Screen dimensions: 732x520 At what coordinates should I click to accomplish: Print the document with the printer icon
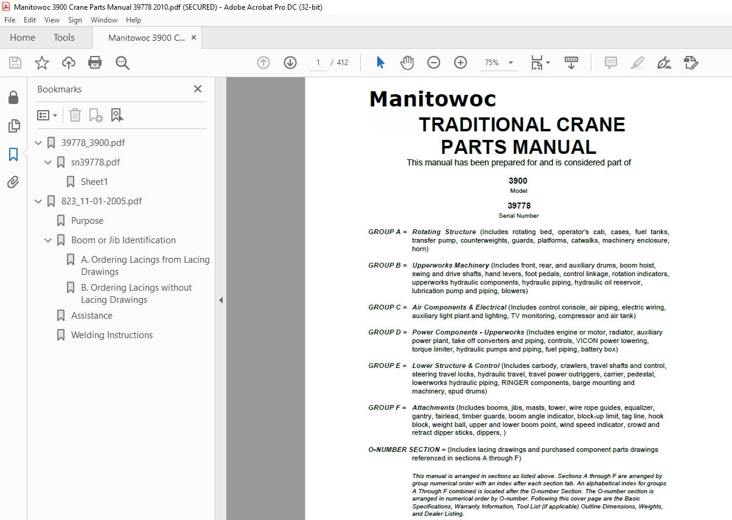pos(95,63)
